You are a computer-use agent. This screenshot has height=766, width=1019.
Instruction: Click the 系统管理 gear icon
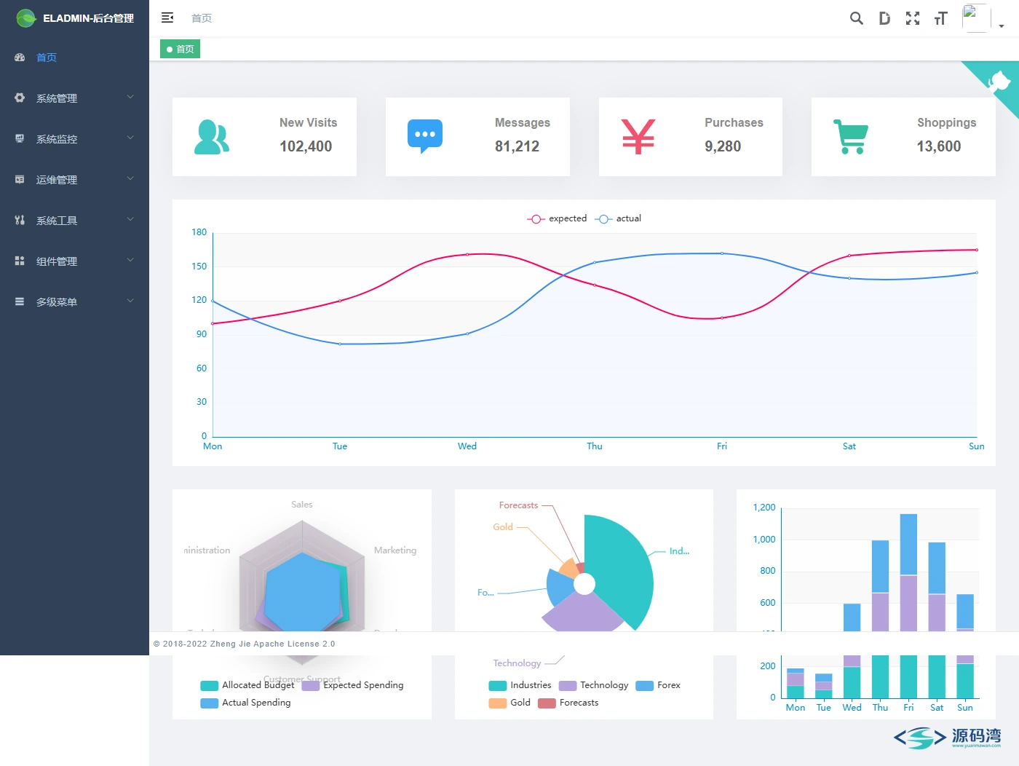point(20,98)
